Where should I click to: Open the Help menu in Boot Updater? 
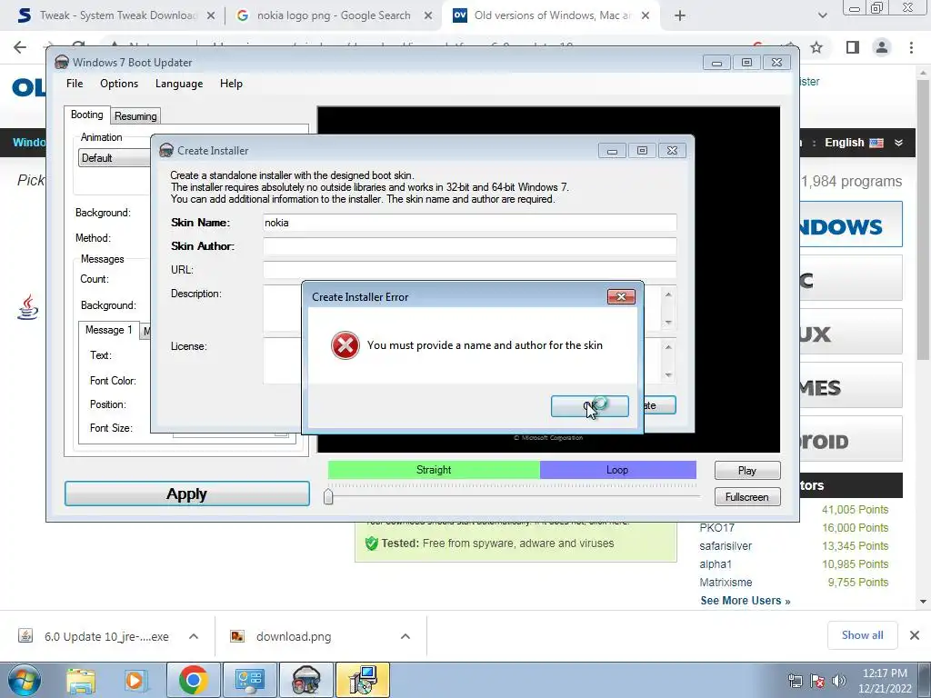pyautogui.click(x=231, y=84)
